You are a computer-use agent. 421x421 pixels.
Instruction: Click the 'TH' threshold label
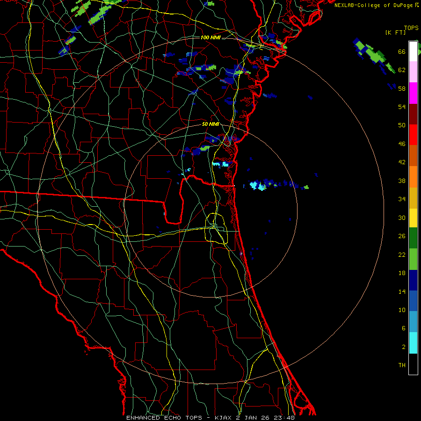pos(402,365)
